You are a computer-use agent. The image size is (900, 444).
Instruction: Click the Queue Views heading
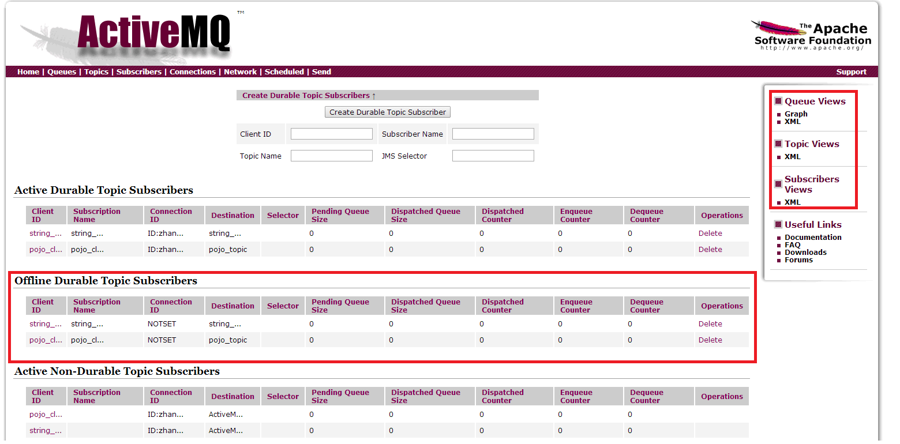click(815, 101)
